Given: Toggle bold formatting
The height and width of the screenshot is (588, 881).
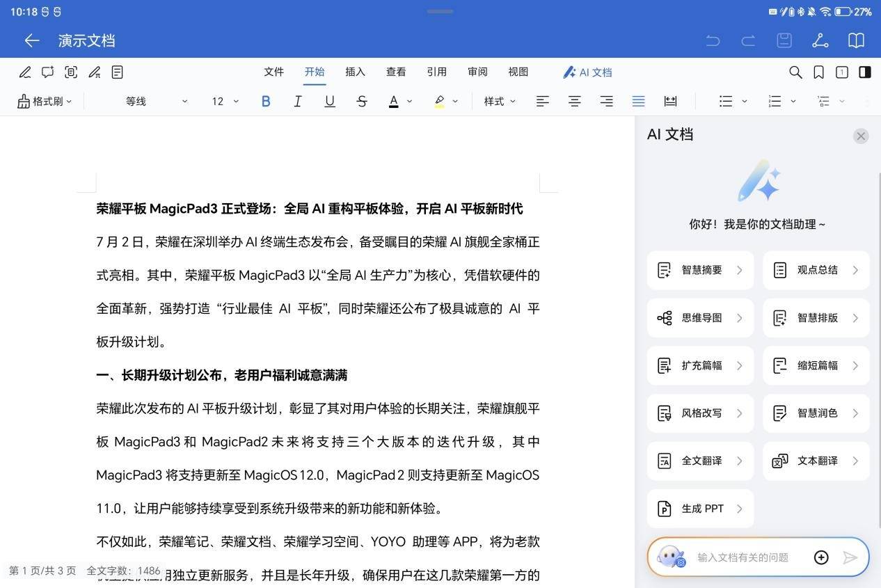Looking at the screenshot, I should click(x=266, y=102).
